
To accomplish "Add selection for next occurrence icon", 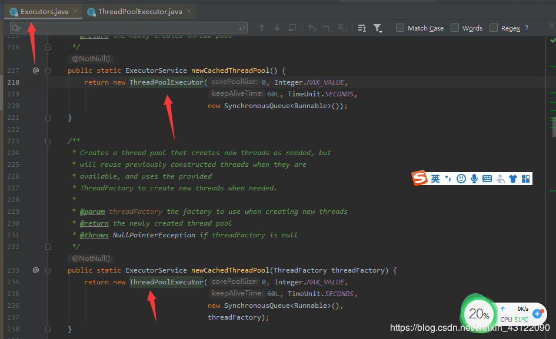I will (x=312, y=28).
